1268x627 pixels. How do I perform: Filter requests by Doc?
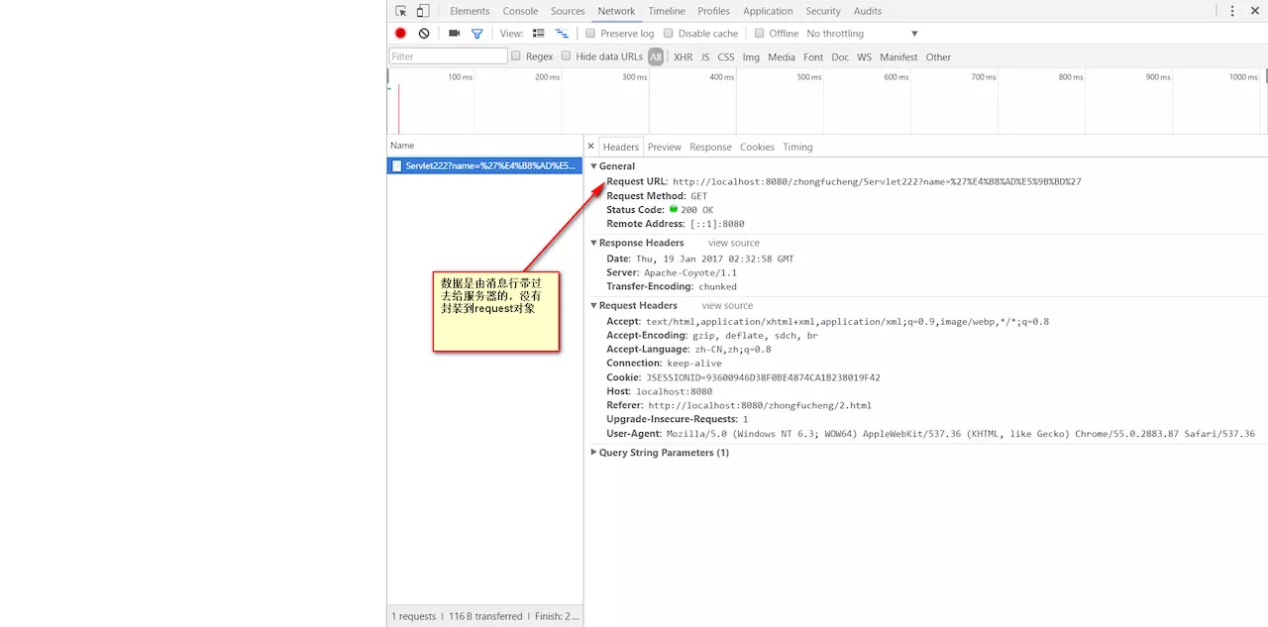point(840,57)
